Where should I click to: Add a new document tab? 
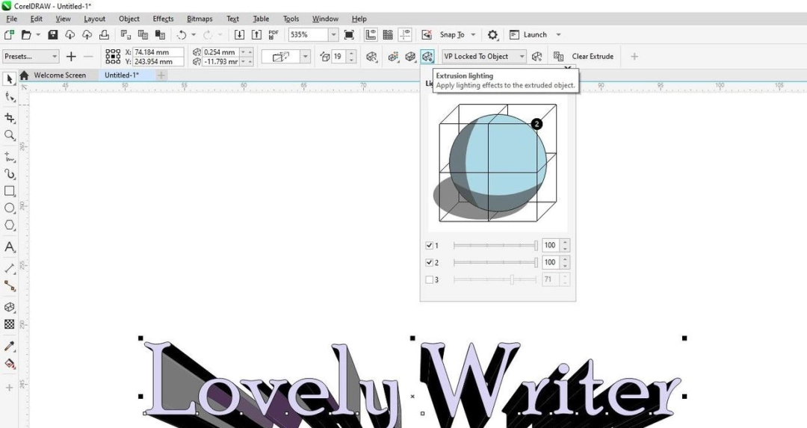tap(161, 75)
